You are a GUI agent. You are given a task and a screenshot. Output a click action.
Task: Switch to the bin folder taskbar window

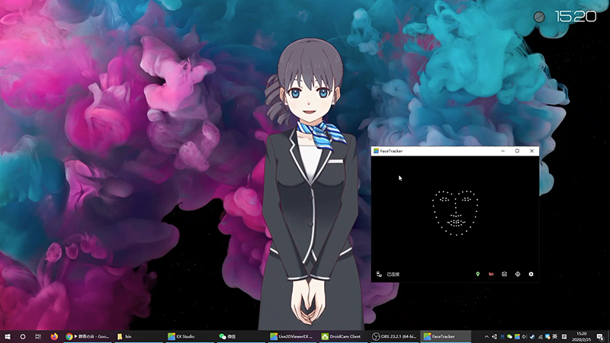point(138,336)
